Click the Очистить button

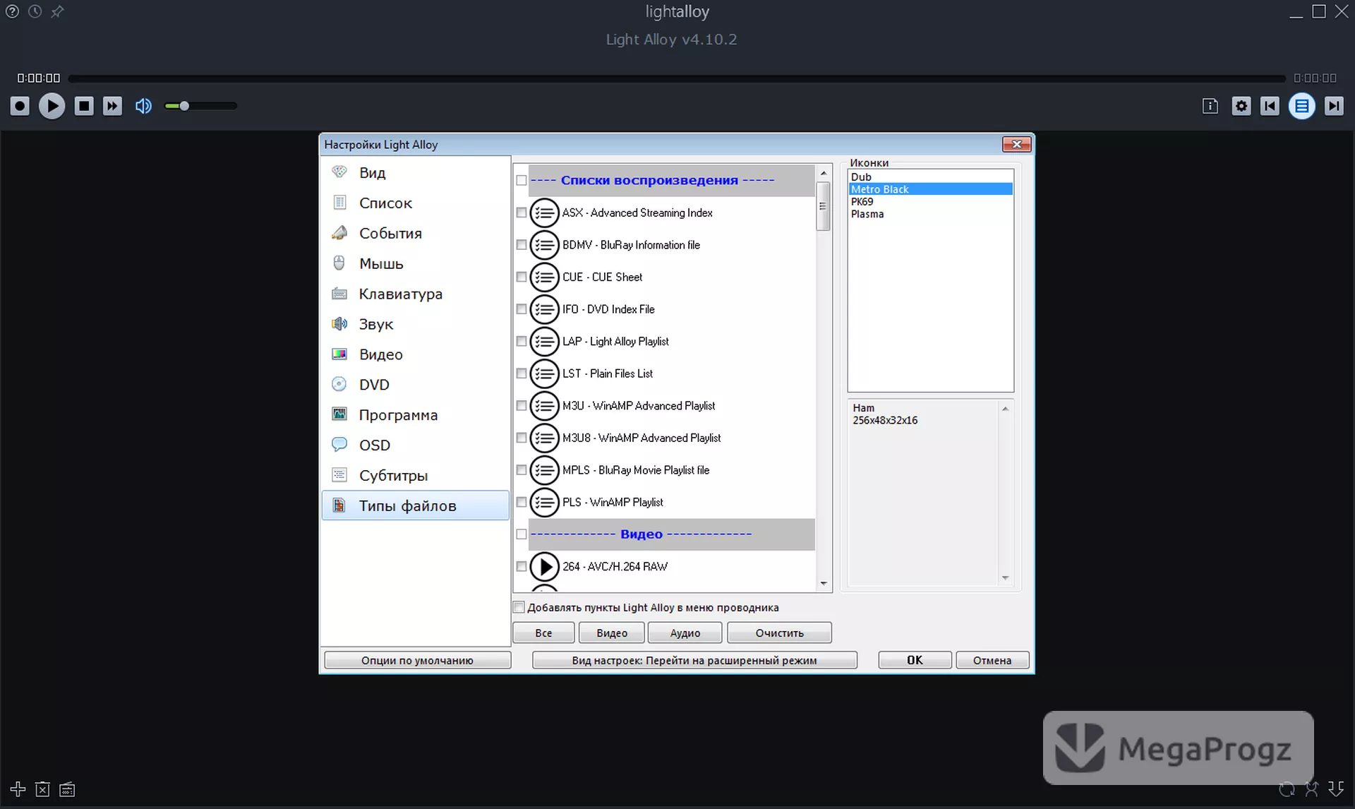(779, 633)
